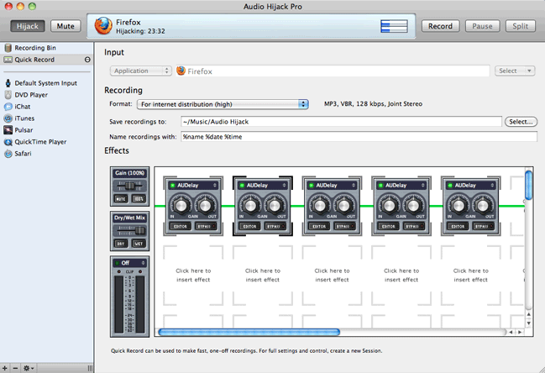This screenshot has width=545, height=373.
Task: Open the Application input type dropdown
Action: point(141,71)
